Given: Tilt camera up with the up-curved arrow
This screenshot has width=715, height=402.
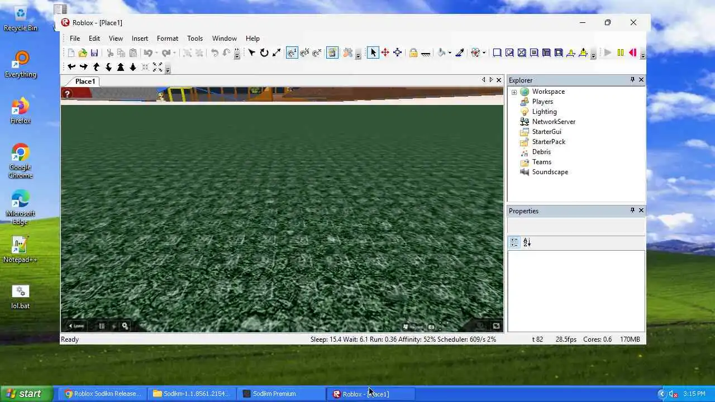Looking at the screenshot, I should (x=96, y=67).
